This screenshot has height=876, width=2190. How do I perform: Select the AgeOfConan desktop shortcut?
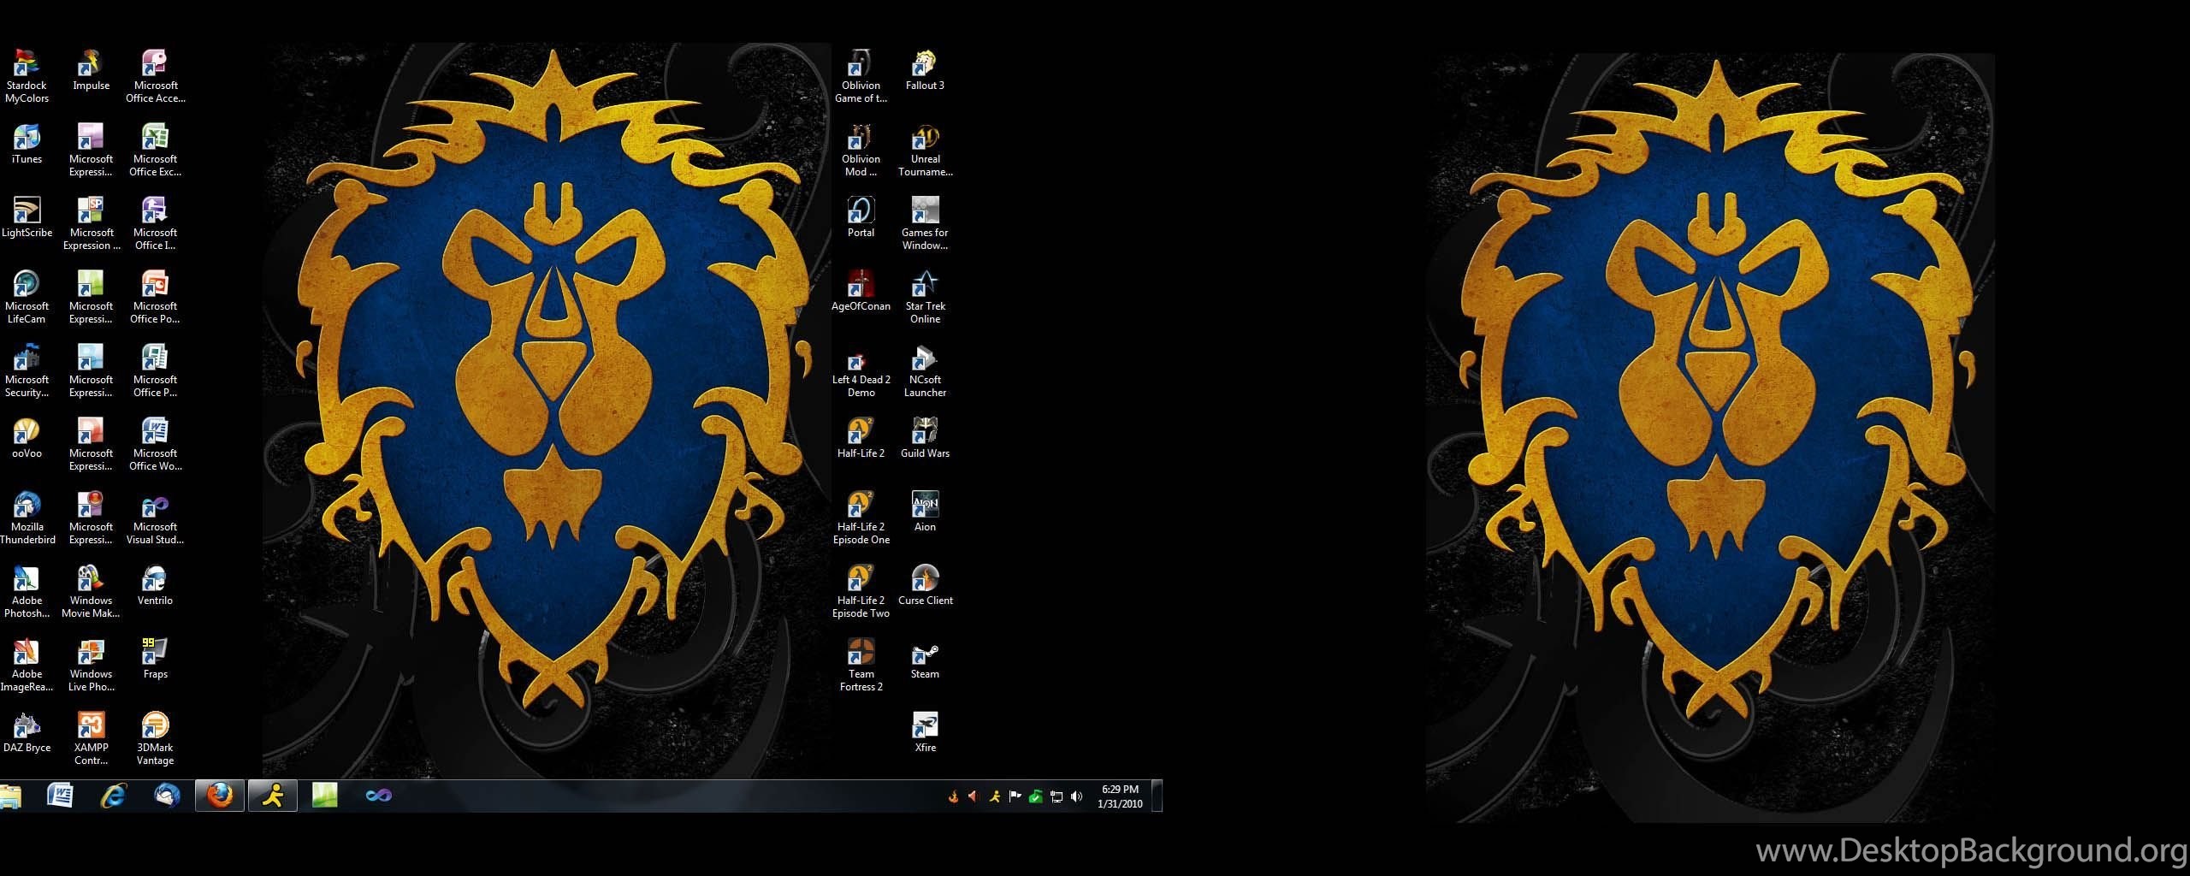point(861,291)
